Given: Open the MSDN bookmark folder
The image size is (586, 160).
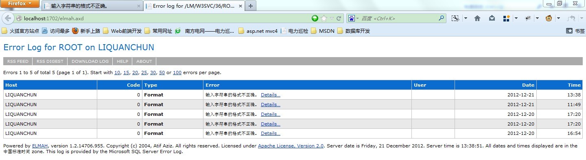Looking at the screenshot, I should pos(323,31).
